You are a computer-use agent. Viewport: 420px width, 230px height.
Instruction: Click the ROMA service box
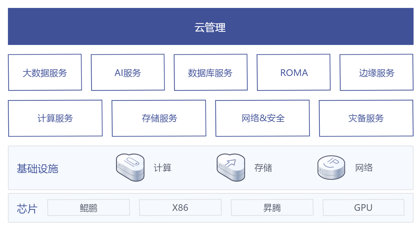pos(294,72)
